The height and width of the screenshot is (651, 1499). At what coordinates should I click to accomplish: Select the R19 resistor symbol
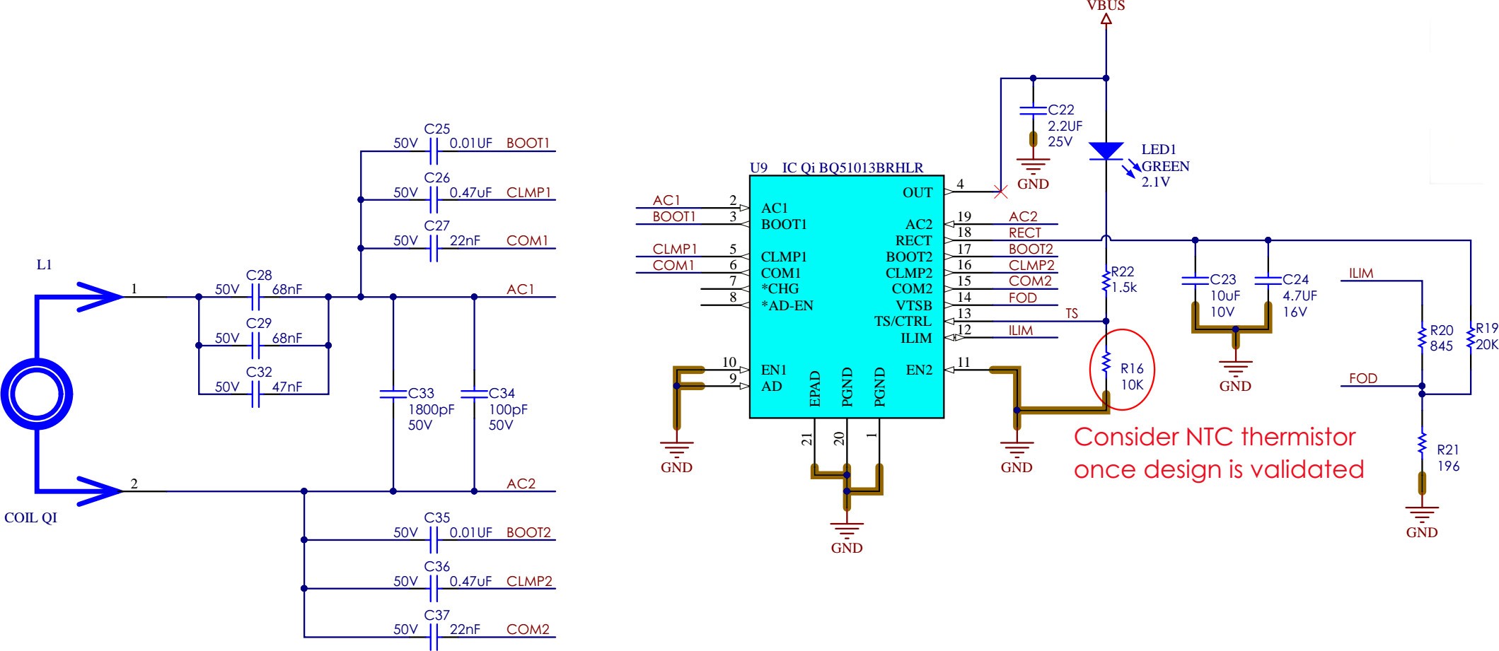pos(1471,337)
